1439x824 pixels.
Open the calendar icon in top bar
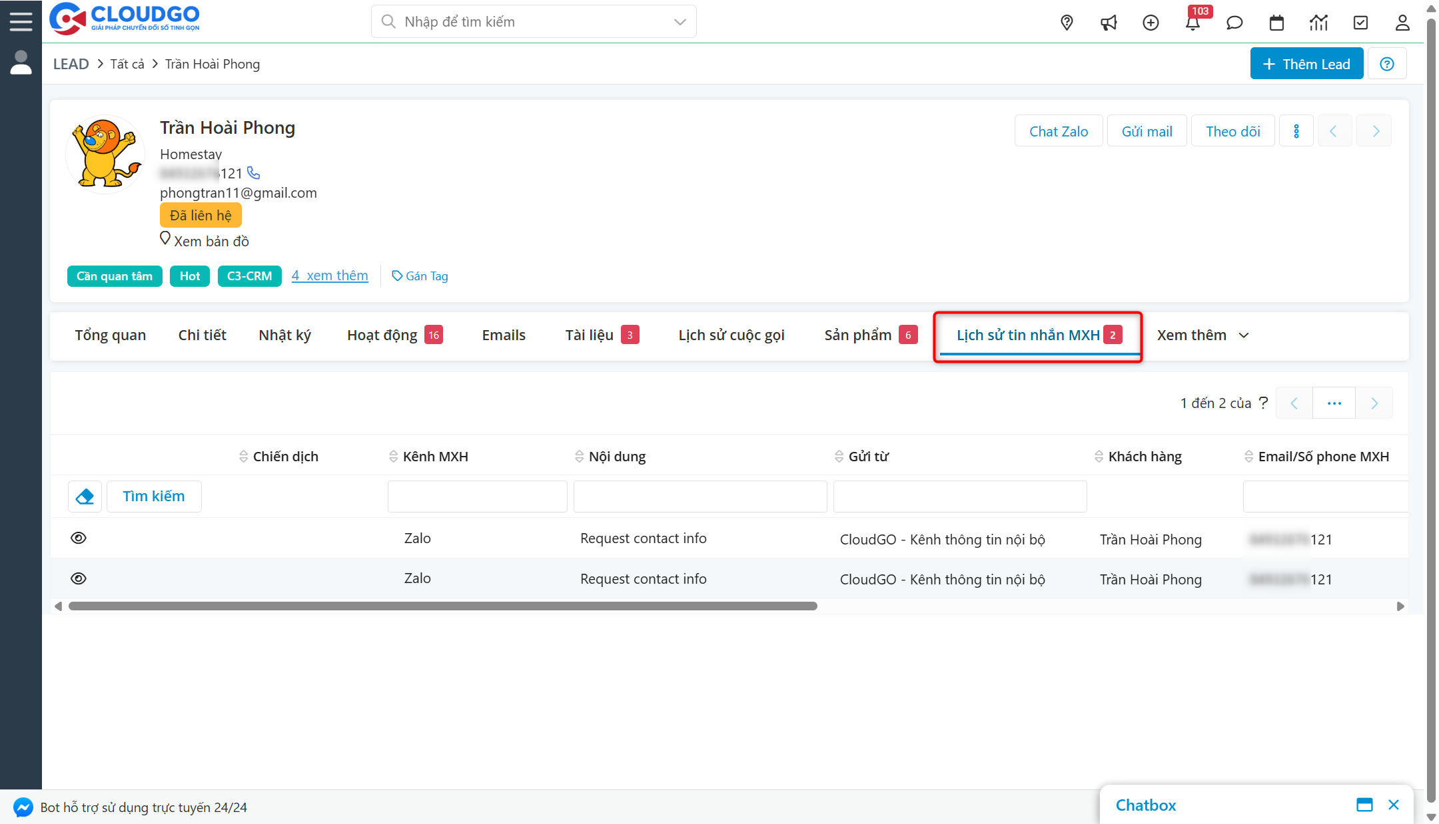[x=1276, y=23]
